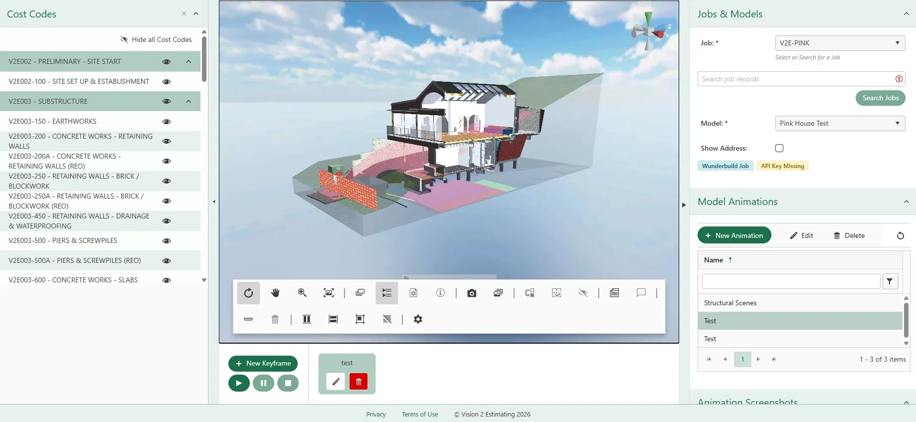
Task: Add a New Keyframe
Action: click(263, 363)
